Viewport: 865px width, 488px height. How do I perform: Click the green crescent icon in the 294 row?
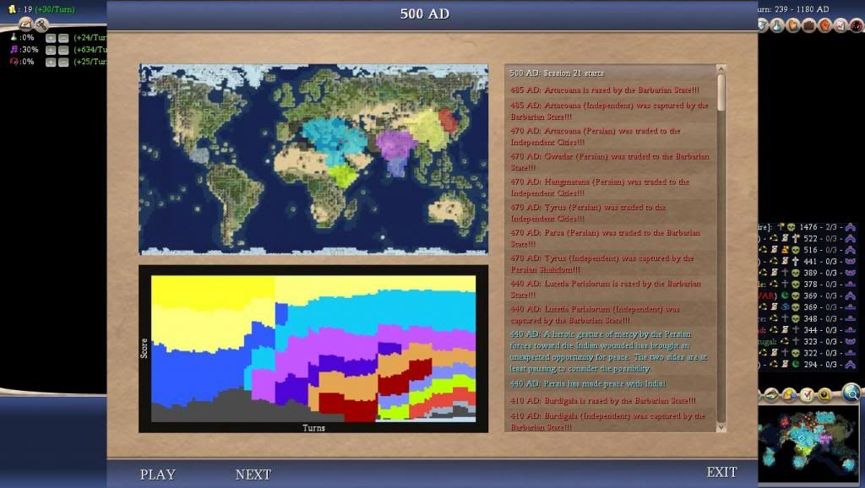pyautogui.click(x=796, y=365)
